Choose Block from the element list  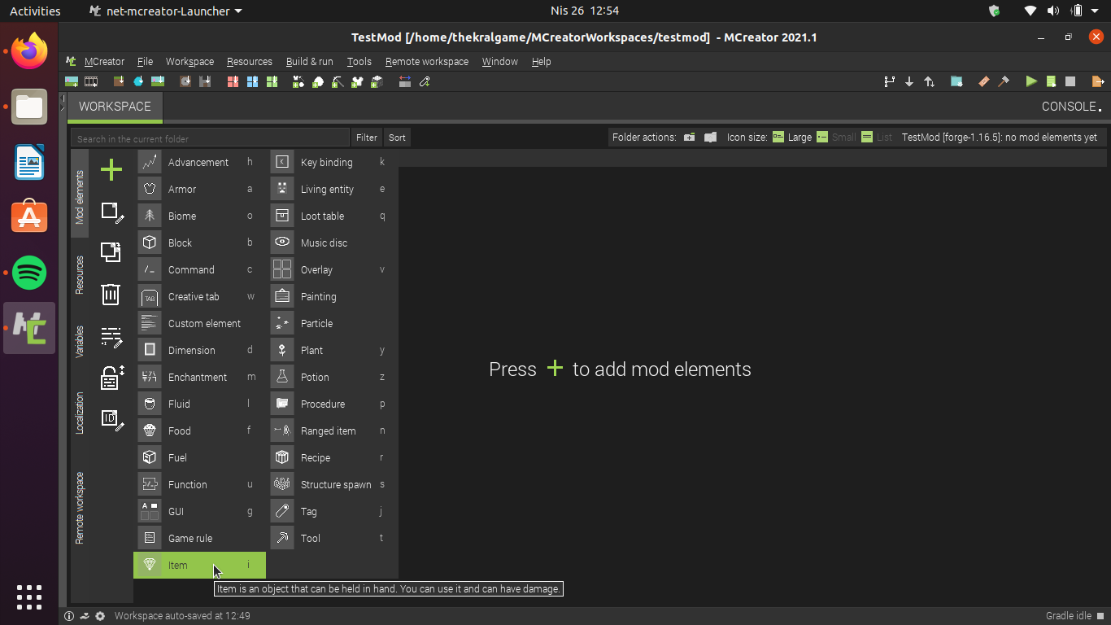pyautogui.click(x=199, y=243)
